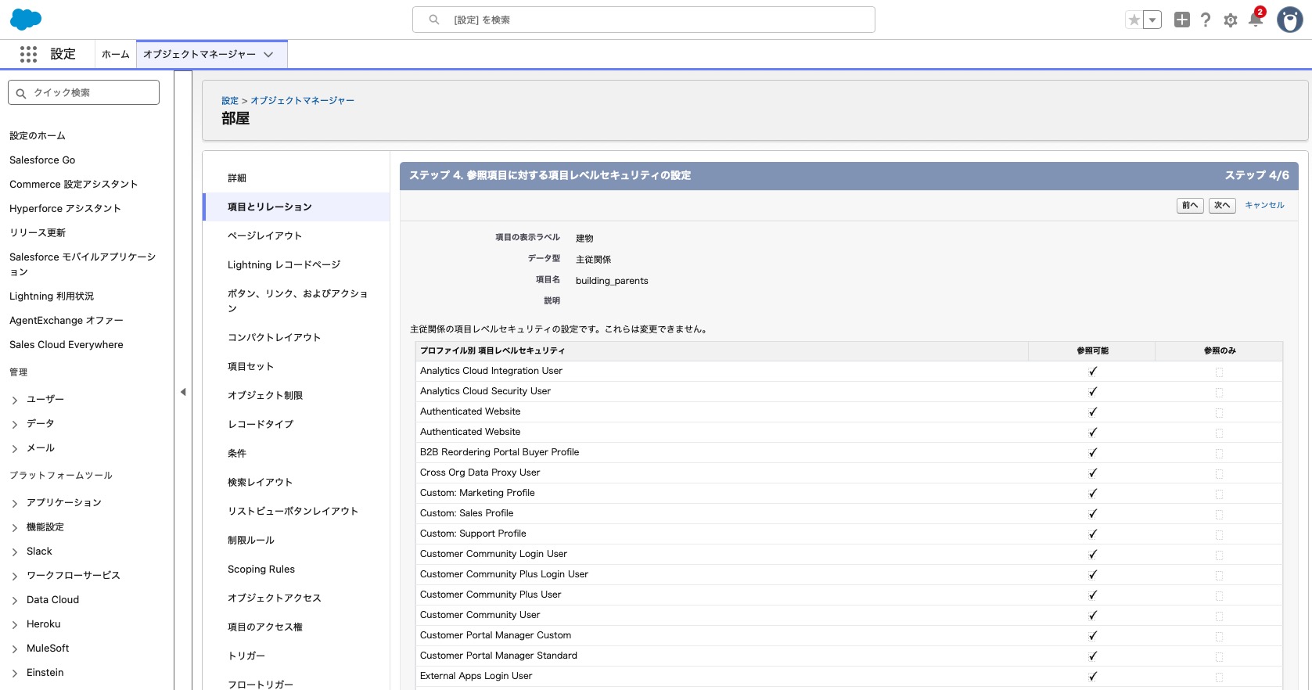The width and height of the screenshot is (1312, 690).
Task: Click 参照可能 checkmark for Custom: Support Profile
Action: pyautogui.click(x=1093, y=534)
